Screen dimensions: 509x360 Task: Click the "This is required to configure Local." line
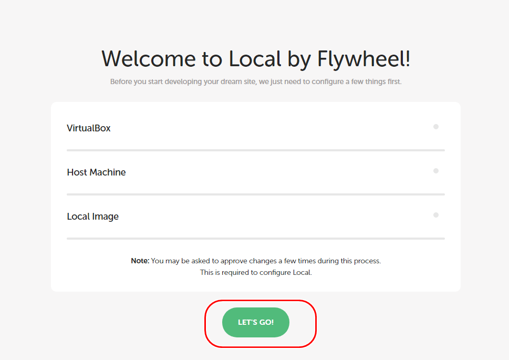click(x=256, y=272)
